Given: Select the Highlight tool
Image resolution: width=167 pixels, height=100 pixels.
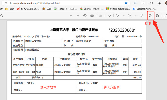Looking at the screenshot, I should tap(130, 16).
